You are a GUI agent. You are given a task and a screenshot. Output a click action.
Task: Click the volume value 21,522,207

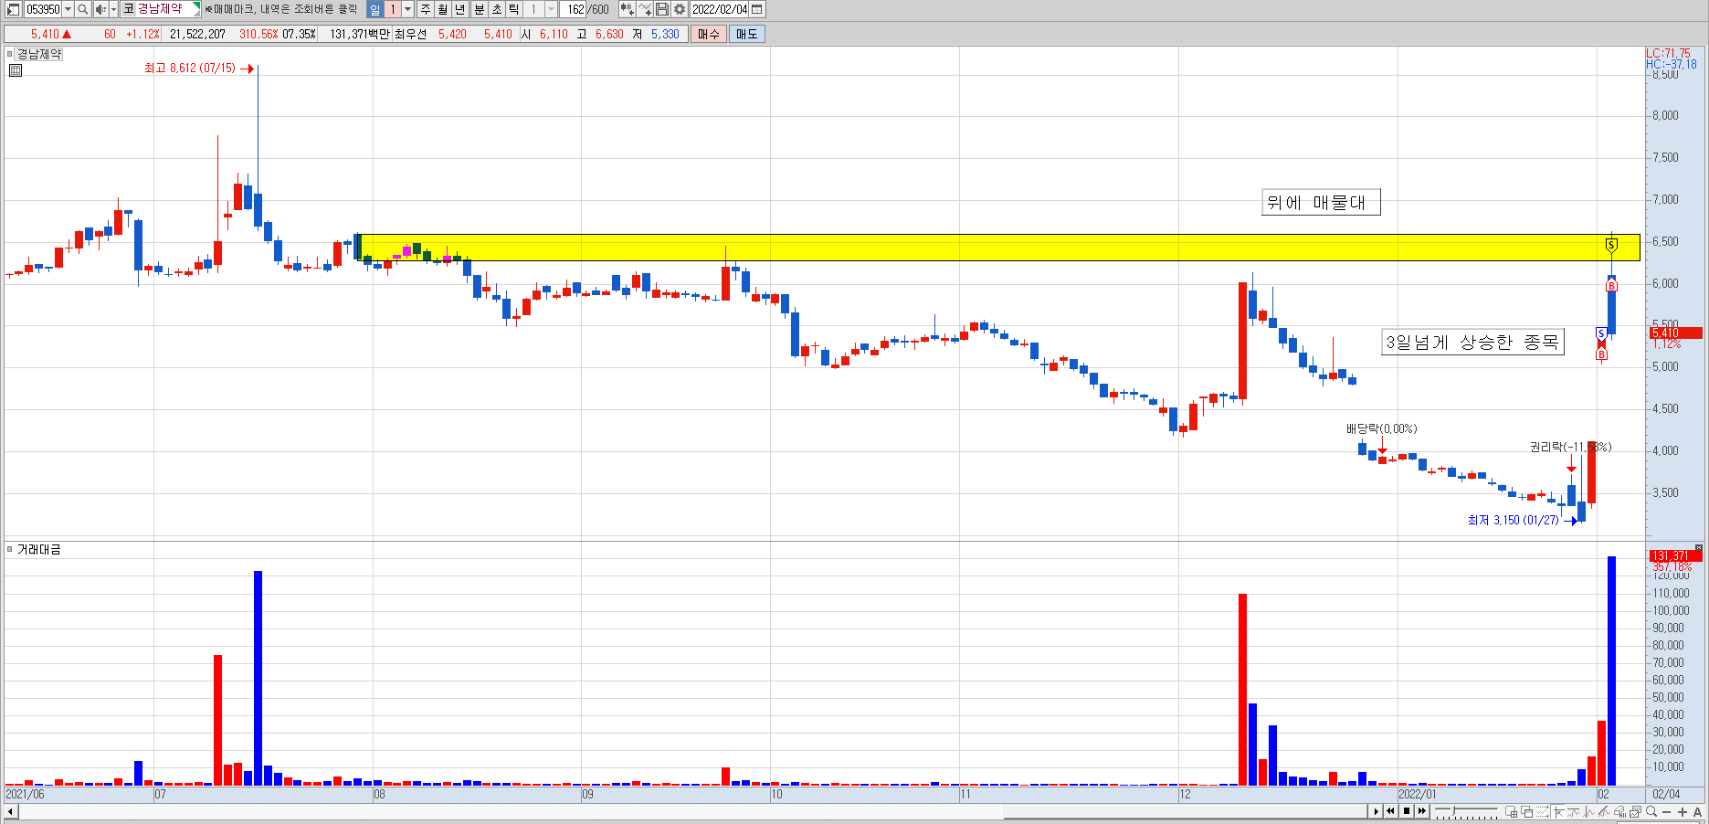[x=197, y=34]
